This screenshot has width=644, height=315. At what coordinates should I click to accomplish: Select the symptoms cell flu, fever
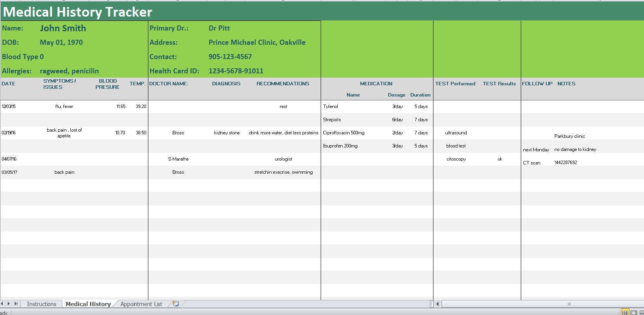coord(64,107)
